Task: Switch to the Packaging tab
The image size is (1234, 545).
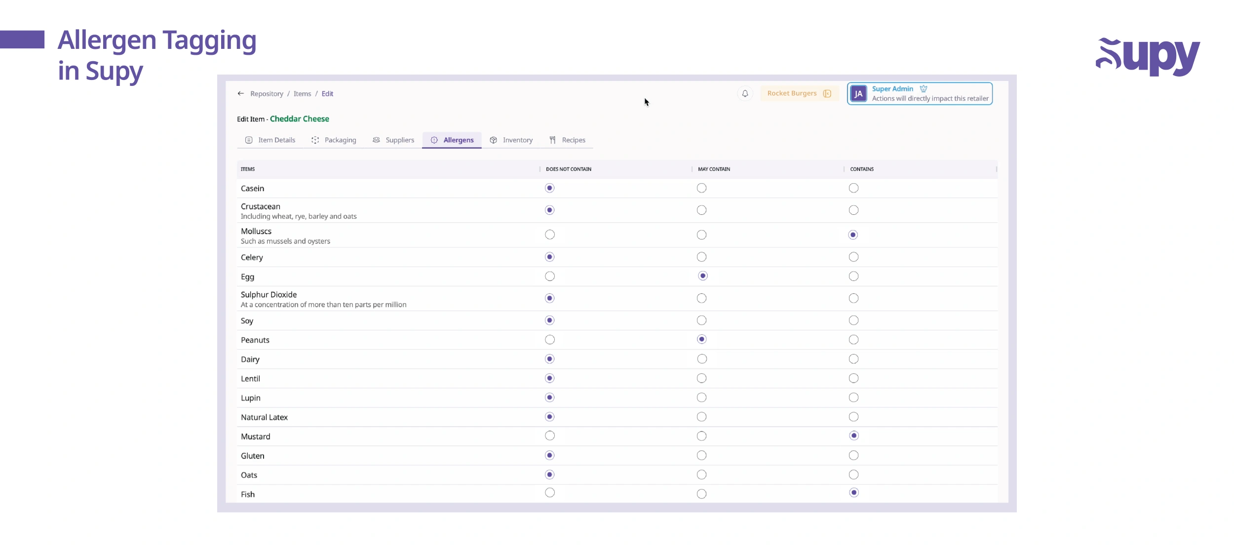Action: 334,140
